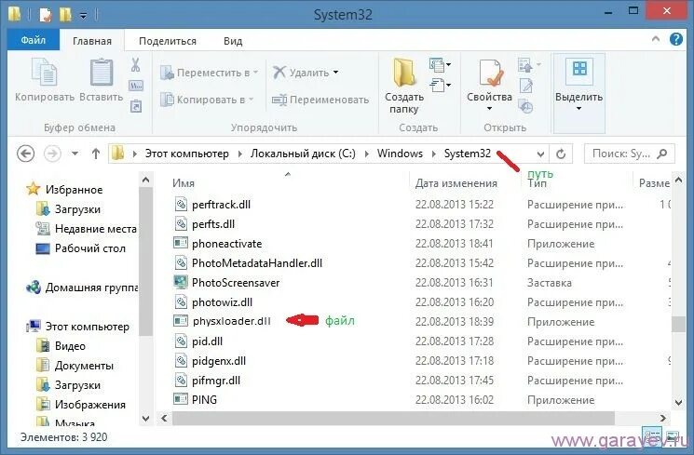Open the New item dropdown icon
Screen dimensions: 694x455
pos(440,65)
